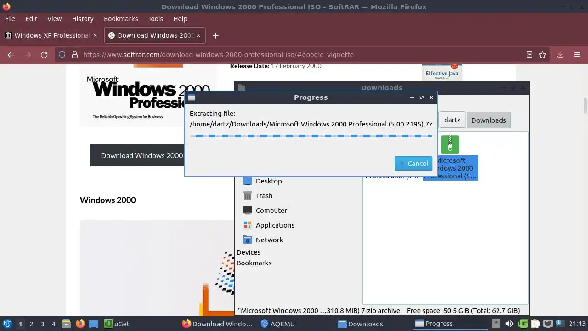588x331 pixels.
Task: Open the volume speaker tray icon
Action: pos(509,324)
